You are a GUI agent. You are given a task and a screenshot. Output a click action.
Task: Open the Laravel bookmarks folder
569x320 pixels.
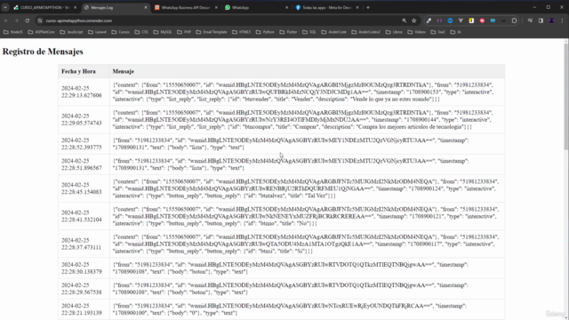97,32
